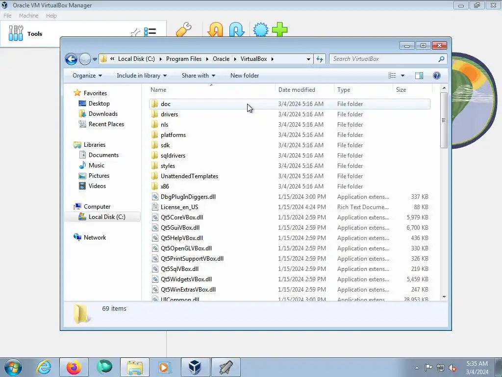Screen dimensions: 502x377
Task: Click the Add machine green plus icon
Action: pos(280,30)
